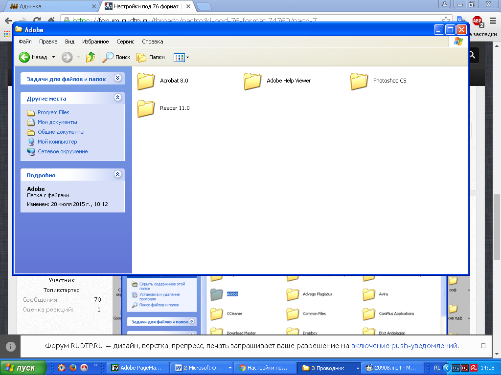Click the Program Files folder icon in sidebar
Screen dimensions: 501x375
[31, 113]
